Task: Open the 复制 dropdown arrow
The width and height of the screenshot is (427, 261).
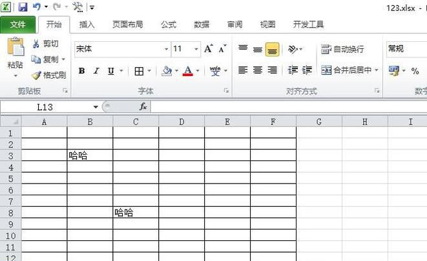Action: point(63,59)
